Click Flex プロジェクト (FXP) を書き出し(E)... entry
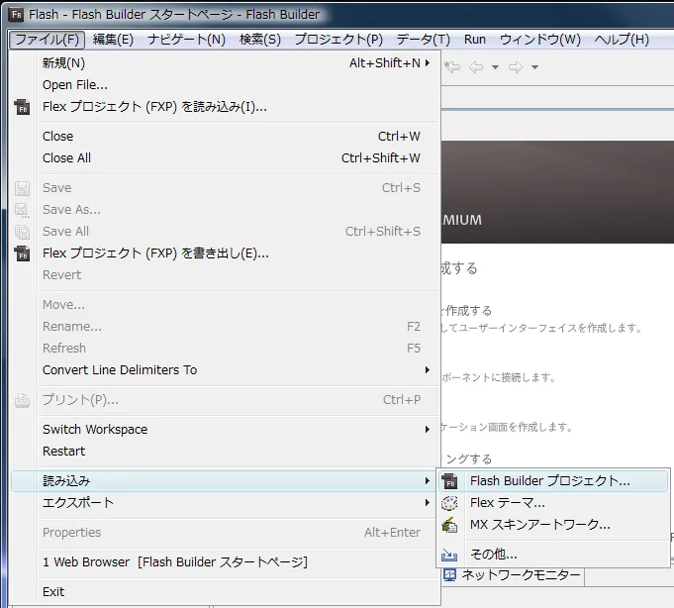The image size is (674, 608). click(x=226, y=253)
